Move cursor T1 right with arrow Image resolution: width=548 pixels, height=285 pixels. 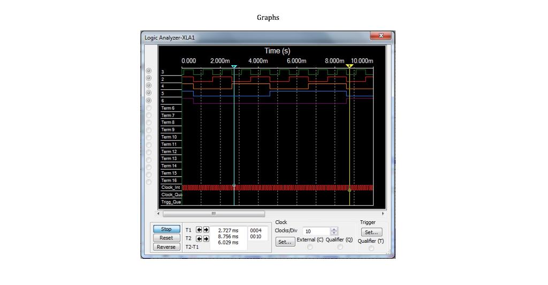pos(206,230)
